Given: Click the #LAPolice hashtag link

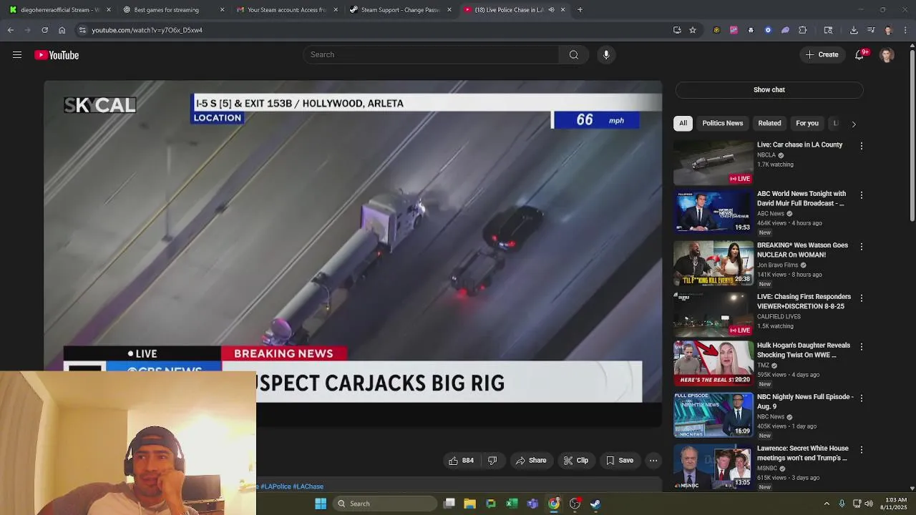Looking at the screenshot, I should pyautogui.click(x=276, y=486).
